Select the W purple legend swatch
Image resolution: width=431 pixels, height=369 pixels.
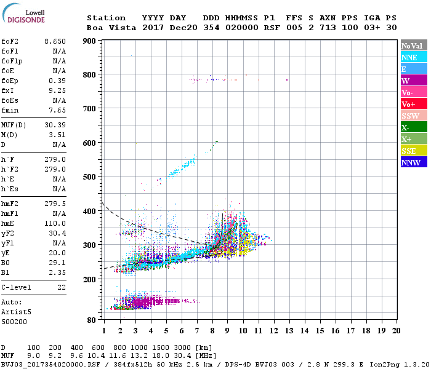(x=414, y=81)
